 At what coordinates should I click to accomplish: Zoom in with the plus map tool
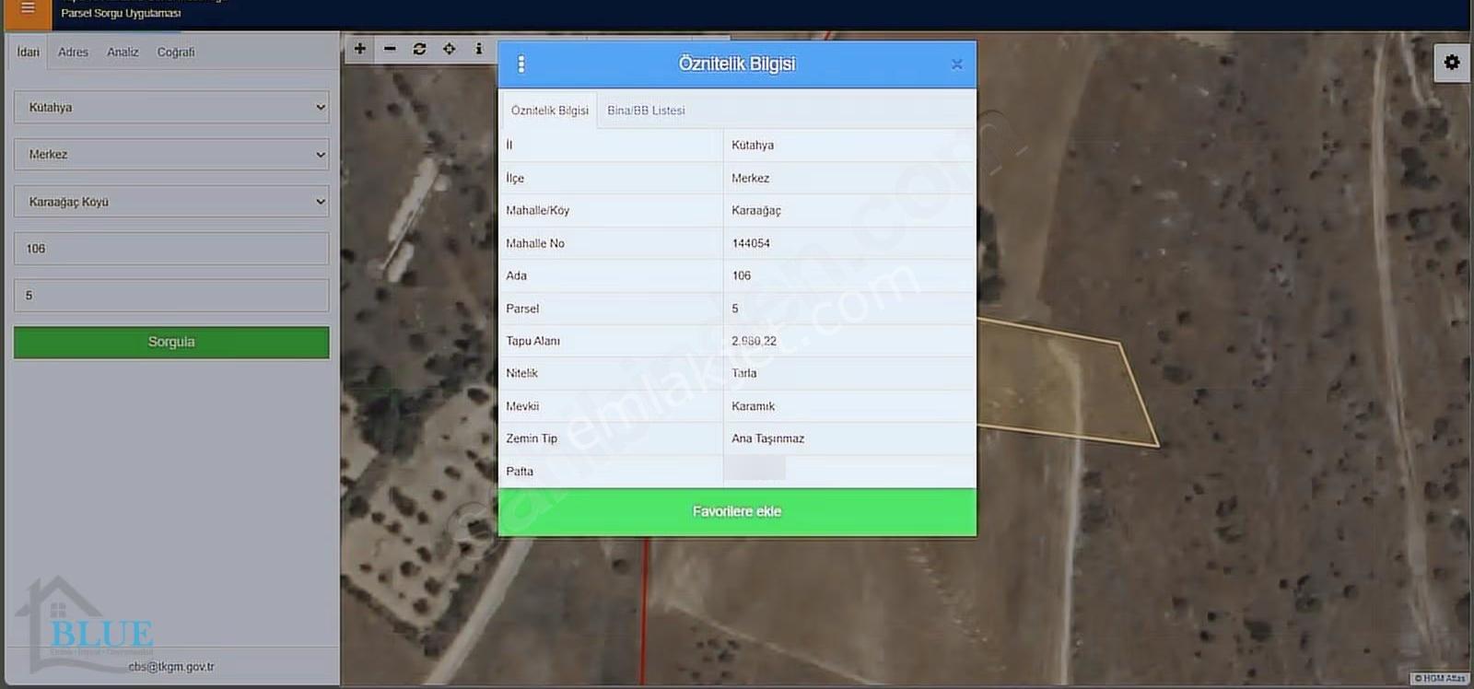[x=360, y=49]
